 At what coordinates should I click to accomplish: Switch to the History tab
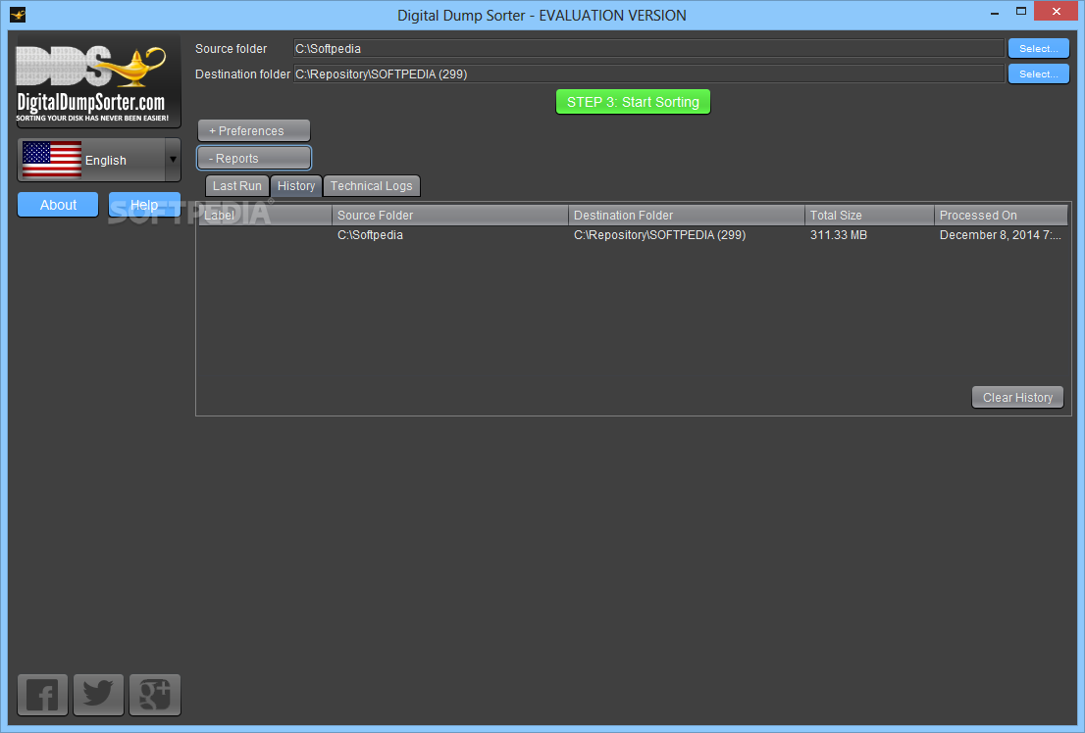pos(296,186)
